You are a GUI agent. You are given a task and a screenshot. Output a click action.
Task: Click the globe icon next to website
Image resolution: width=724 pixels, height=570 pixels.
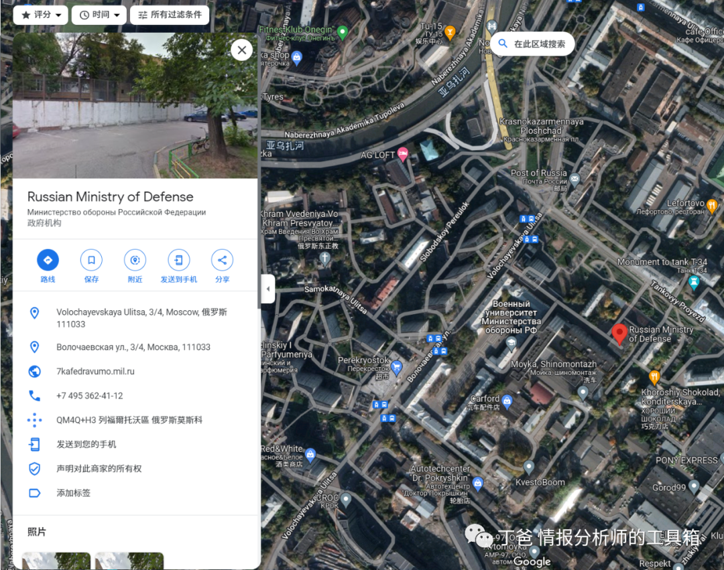pyautogui.click(x=35, y=371)
